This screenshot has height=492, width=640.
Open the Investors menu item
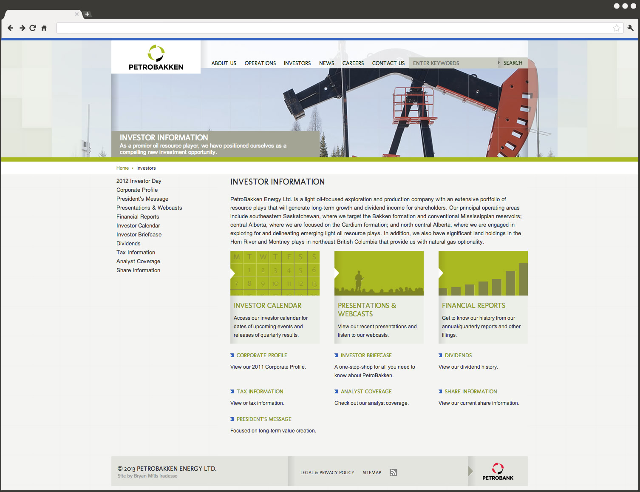297,63
